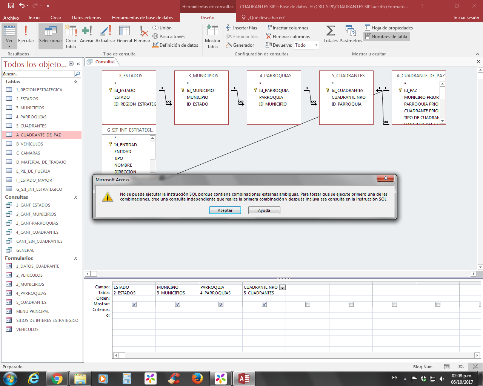This screenshot has width=483, height=386.
Task: Open Hoja de propiedades
Action: pyautogui.click(x=389, y=28)
